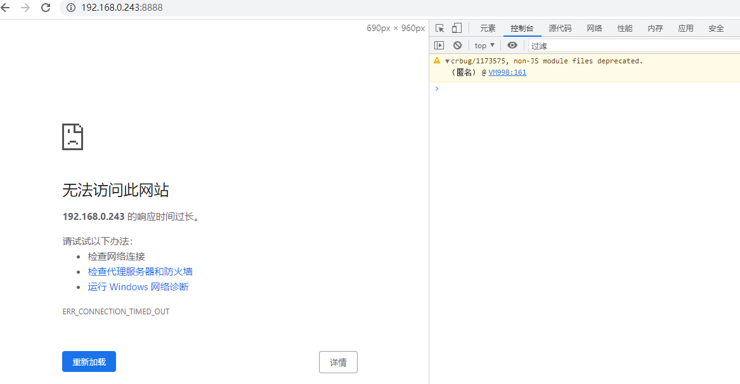Open the top JavaScript context dropdown
Screen dimensions: 740x384
tap(484, 45)
